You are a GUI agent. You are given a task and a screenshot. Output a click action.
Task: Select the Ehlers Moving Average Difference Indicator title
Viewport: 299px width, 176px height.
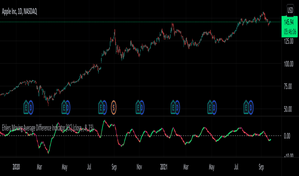[48, 128]
